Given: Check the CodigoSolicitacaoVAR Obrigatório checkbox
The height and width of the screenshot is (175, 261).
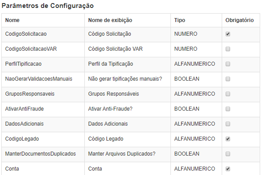Looking at the screenshot, I should (228, 49).
